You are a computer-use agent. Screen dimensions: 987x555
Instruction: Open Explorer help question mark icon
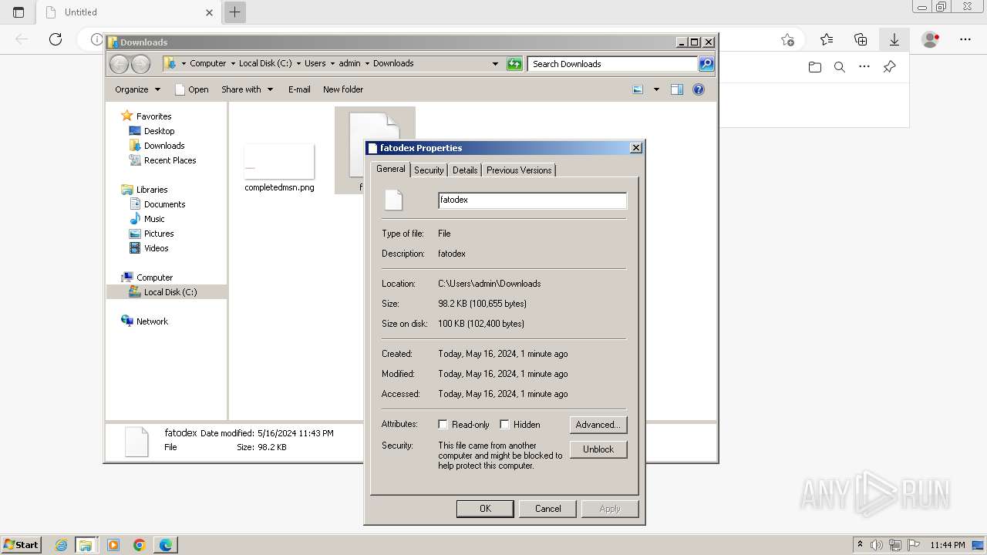click(x=699, y=89)
